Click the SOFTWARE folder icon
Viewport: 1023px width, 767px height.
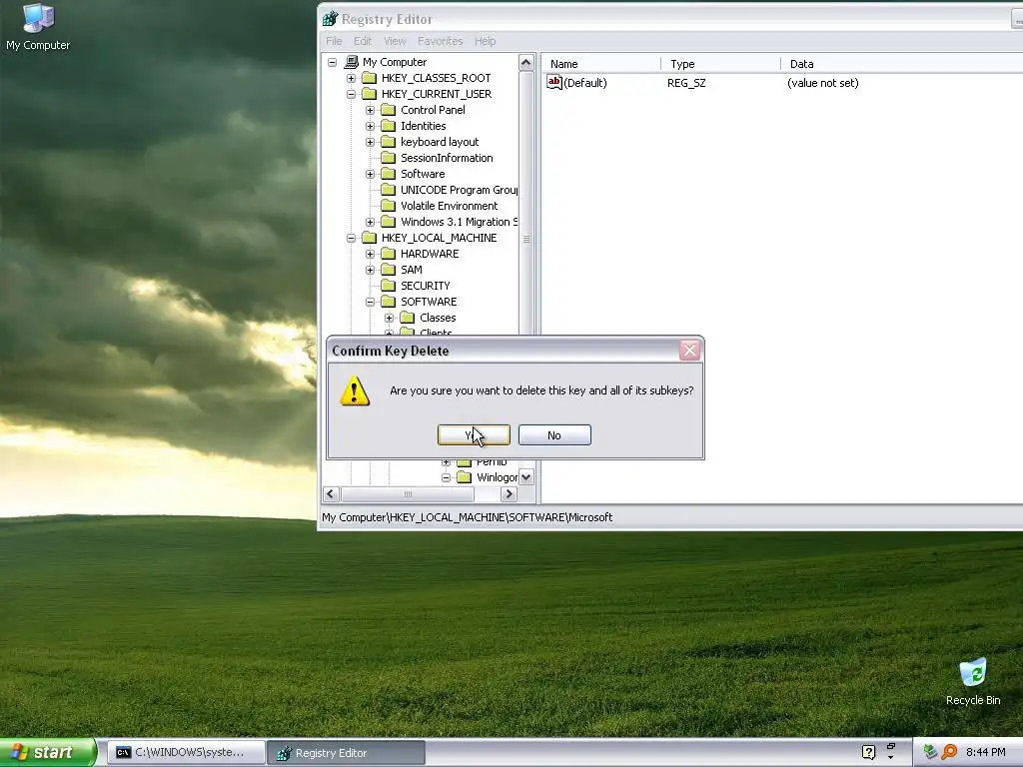coord(389,302)
